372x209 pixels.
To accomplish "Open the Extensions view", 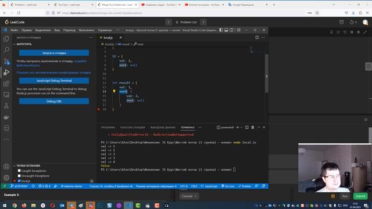I will (6, 84).
